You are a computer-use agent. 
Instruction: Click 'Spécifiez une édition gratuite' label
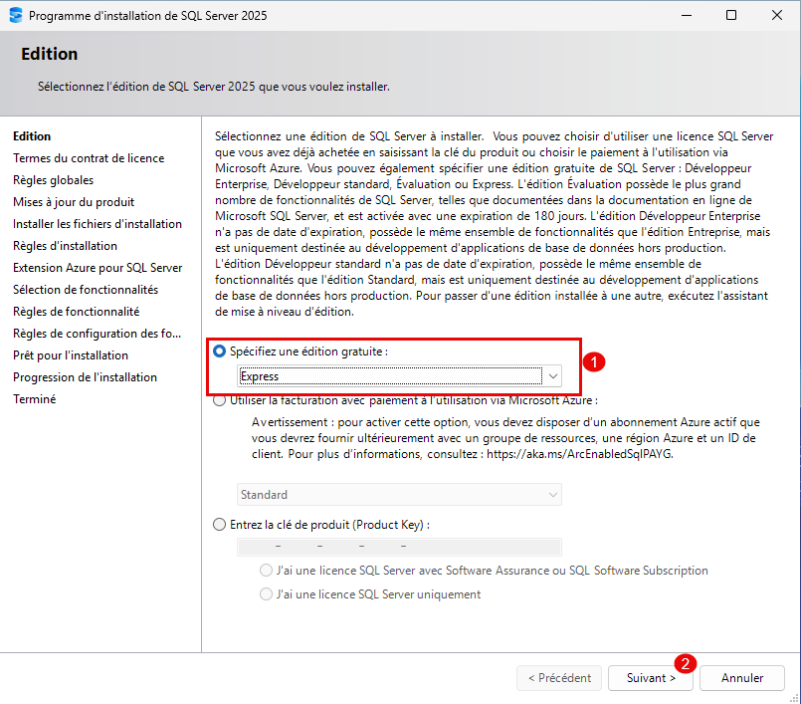click(308, 352)
